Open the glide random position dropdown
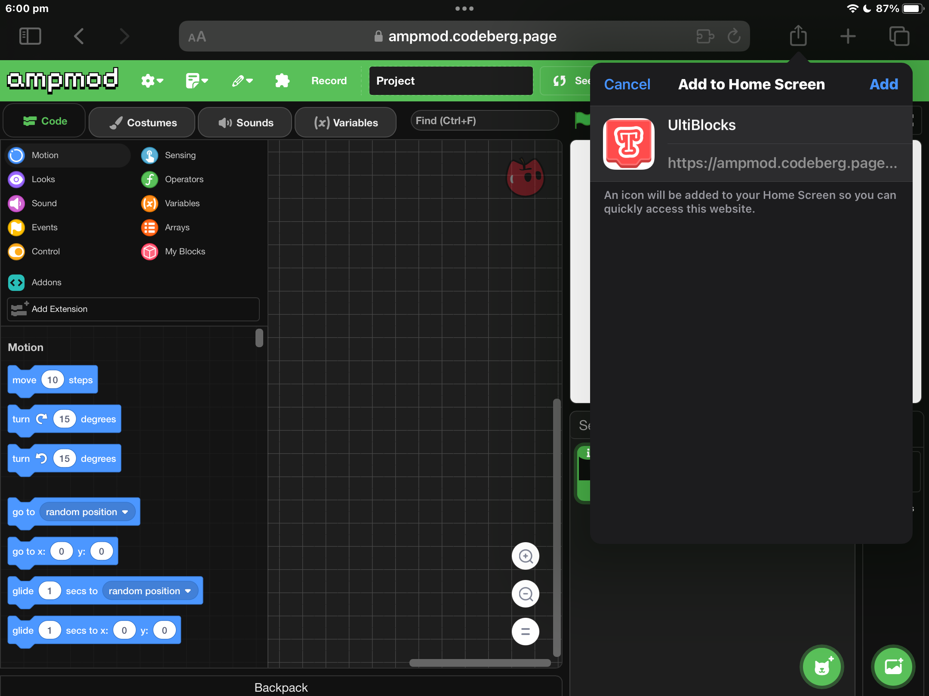 [x=150, y=591]
